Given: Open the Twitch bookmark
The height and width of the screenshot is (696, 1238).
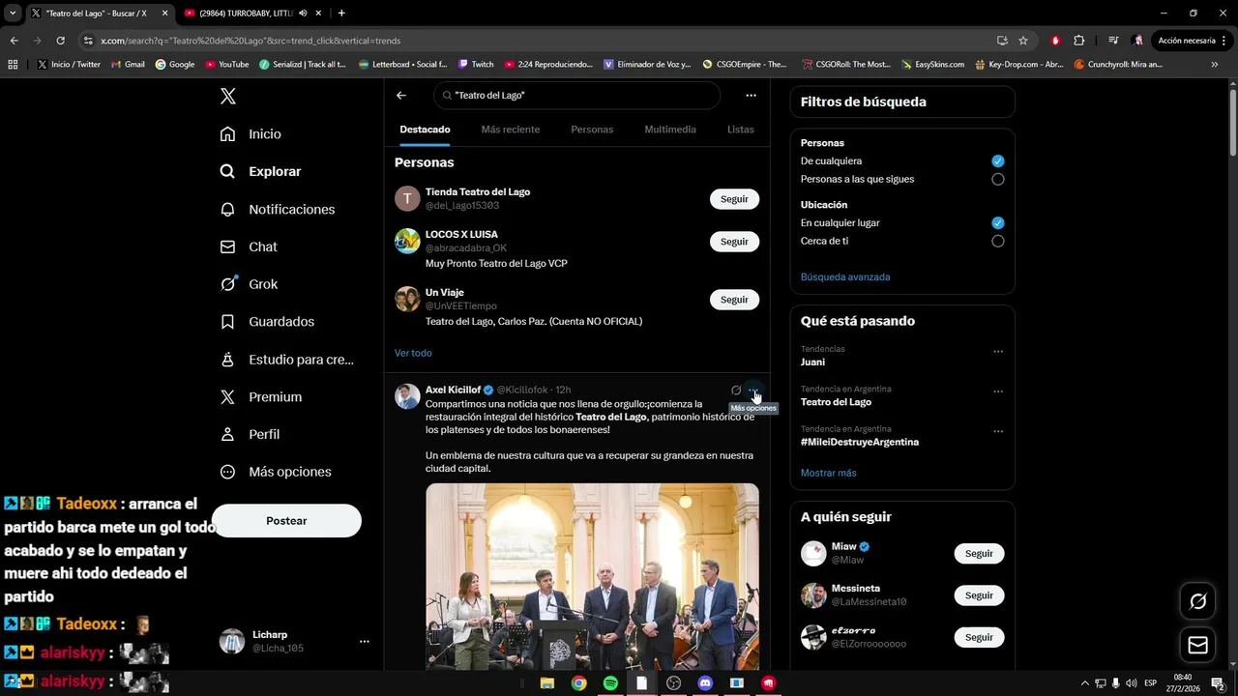Looking at the screenshot, I should coord(476,65).
